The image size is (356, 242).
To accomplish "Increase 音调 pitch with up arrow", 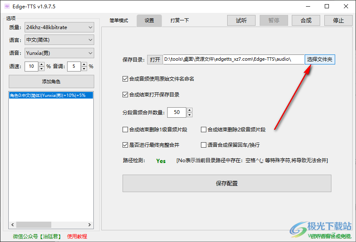I will [x=84, y=64].
